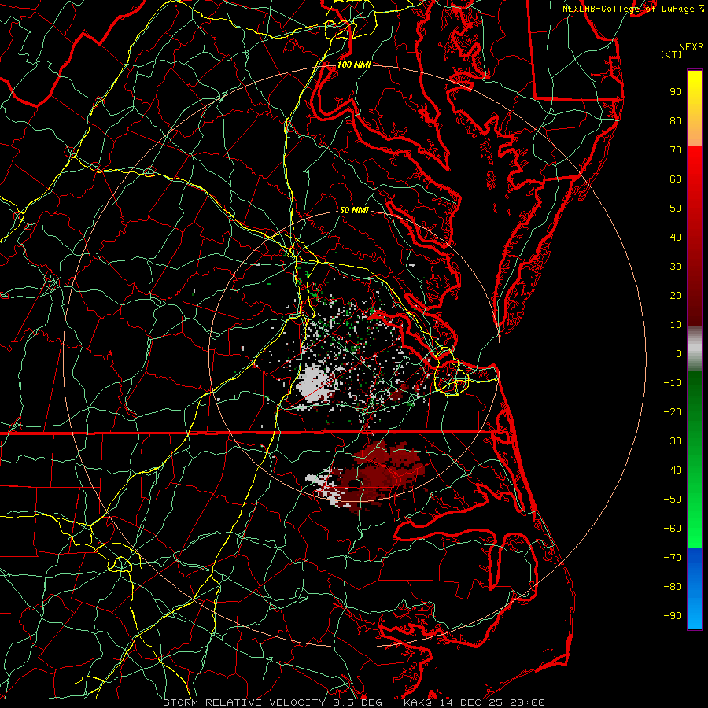
Task: Click the -30 scale value
Action: click(673, 441)
